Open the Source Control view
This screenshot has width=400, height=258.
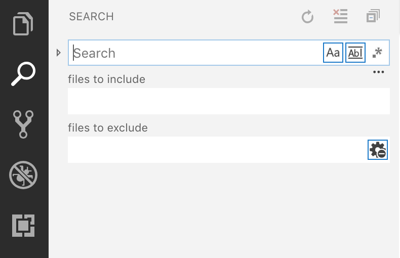pyautogui.click(x=23, y=124)
